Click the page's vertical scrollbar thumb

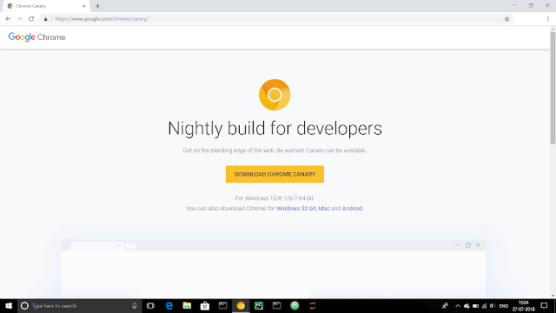(553, 88)
